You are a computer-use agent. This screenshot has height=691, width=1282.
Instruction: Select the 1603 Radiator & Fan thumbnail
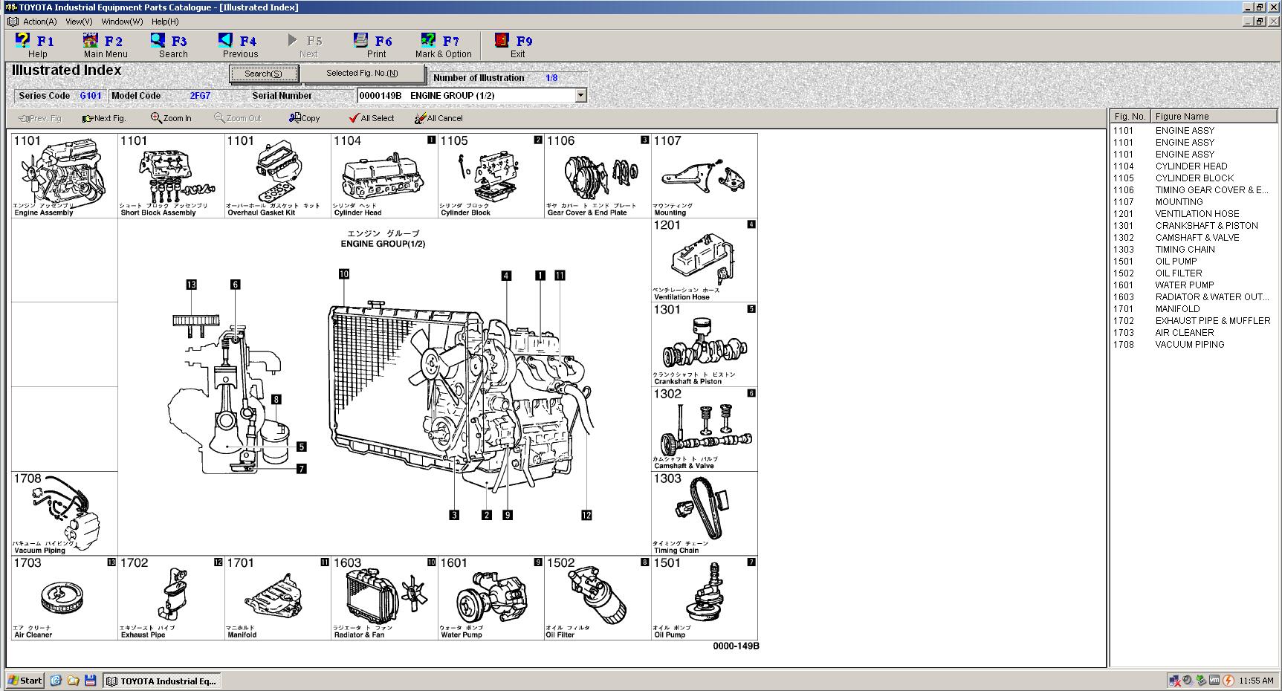click(x=384, y=598)
